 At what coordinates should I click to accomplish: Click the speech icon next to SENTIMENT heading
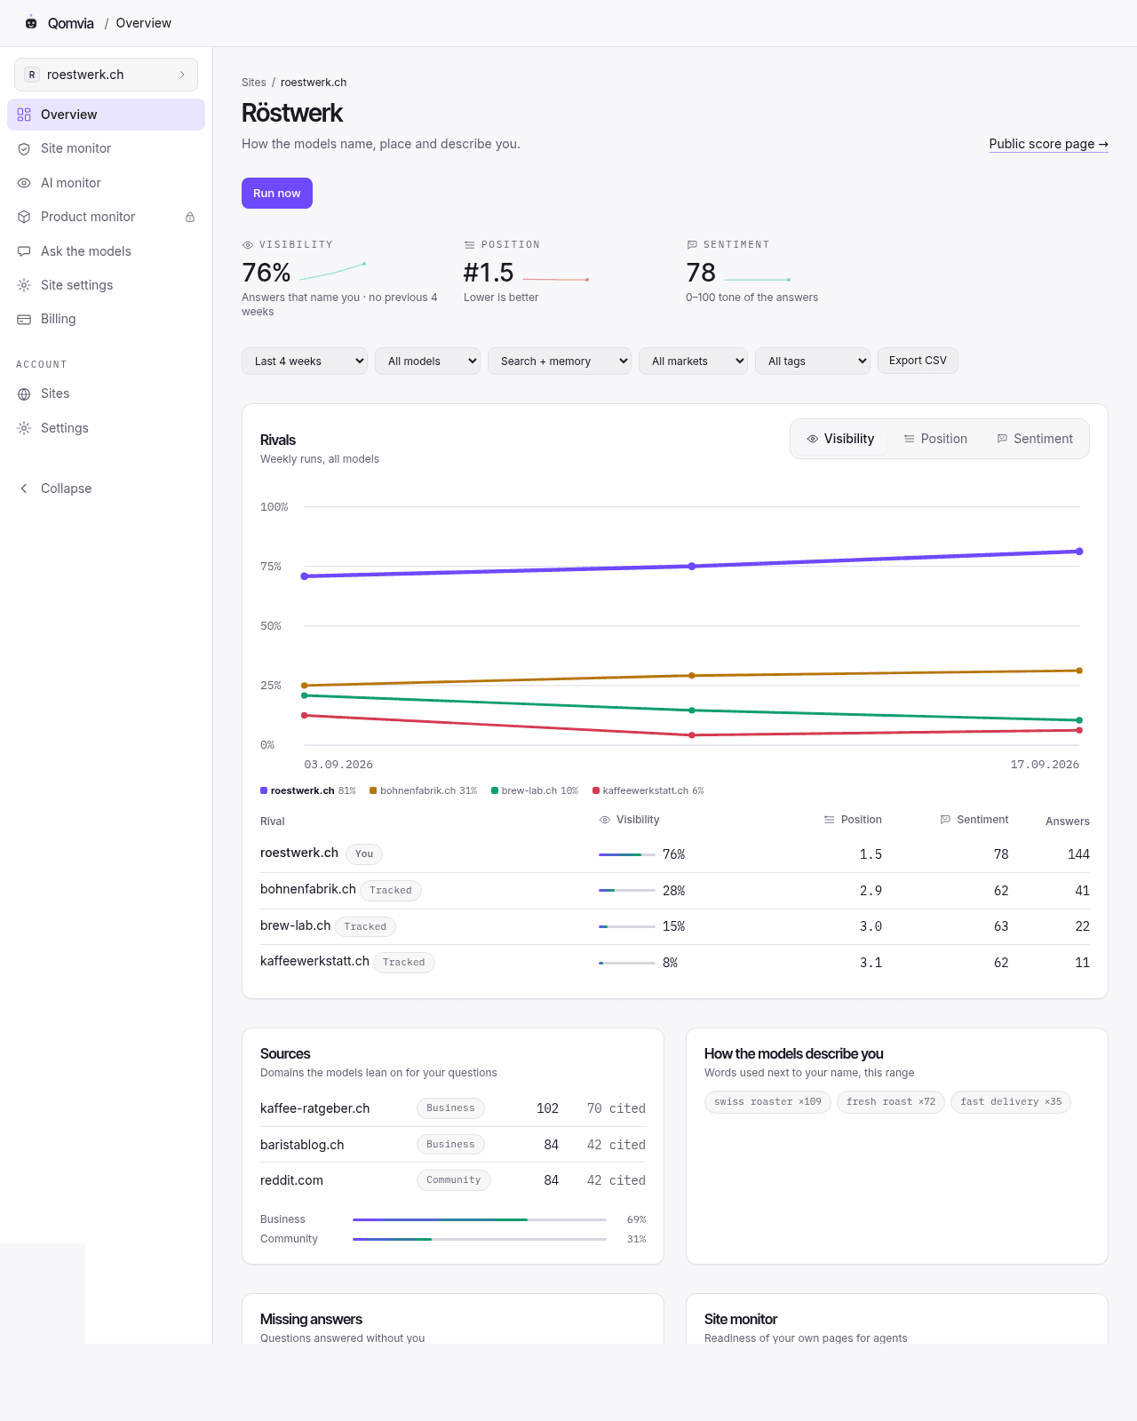pyautogui.click(x=692, y=244)
